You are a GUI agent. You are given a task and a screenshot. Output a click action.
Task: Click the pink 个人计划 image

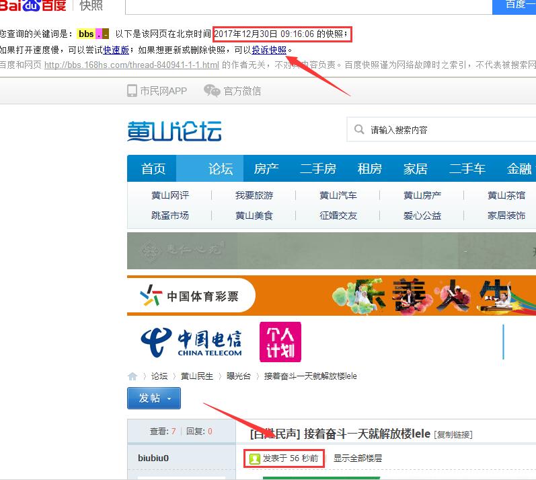pyautogui.click(x=280, y=342)
